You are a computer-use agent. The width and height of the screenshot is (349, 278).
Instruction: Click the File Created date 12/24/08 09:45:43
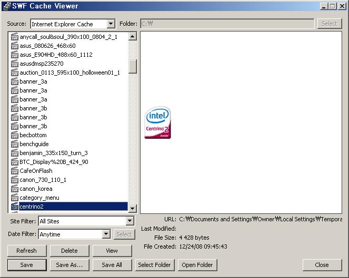click(203, 246)
